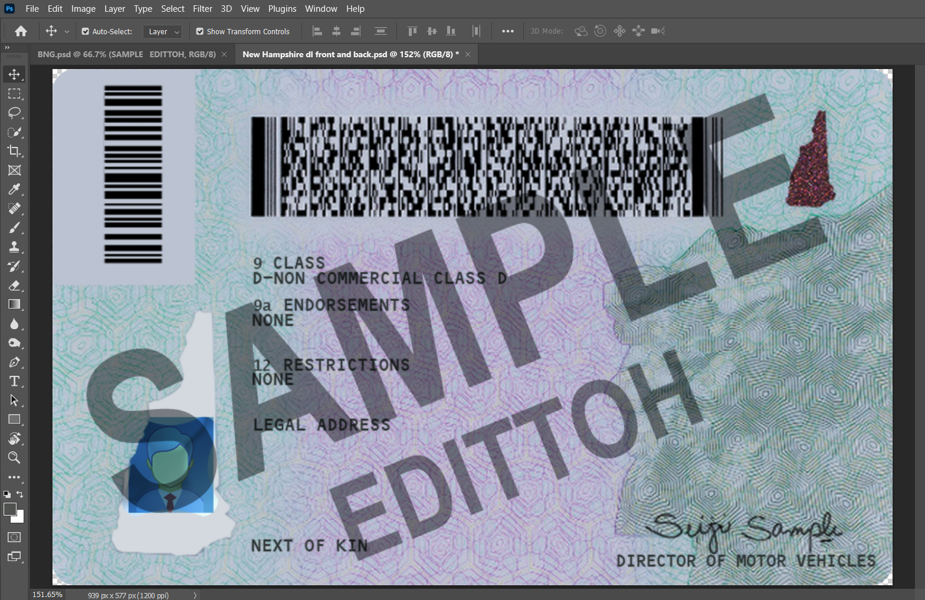Select the Spot Healing Brush tool

pos(14,208)
